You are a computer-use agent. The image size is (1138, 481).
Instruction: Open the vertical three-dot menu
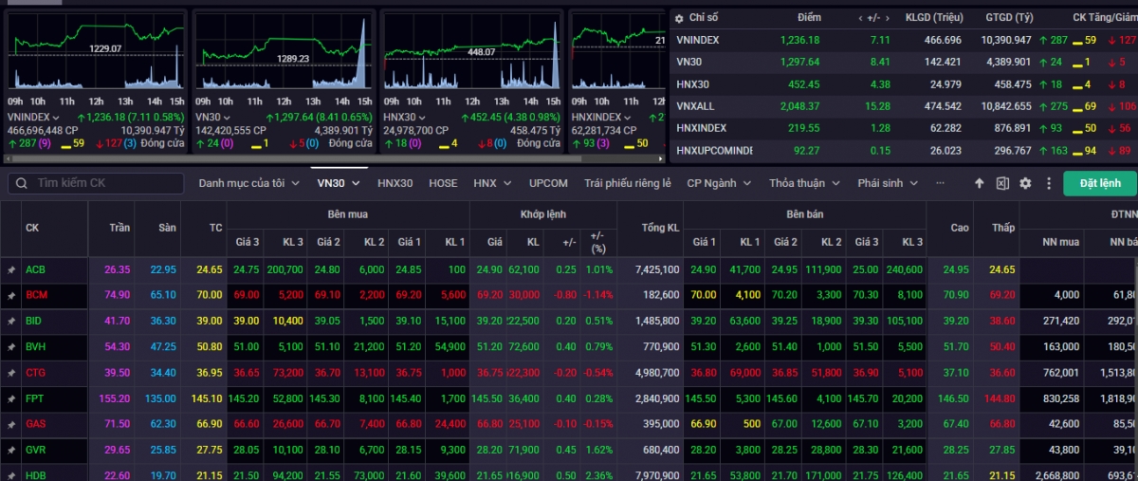click(x=1048, y=183)
